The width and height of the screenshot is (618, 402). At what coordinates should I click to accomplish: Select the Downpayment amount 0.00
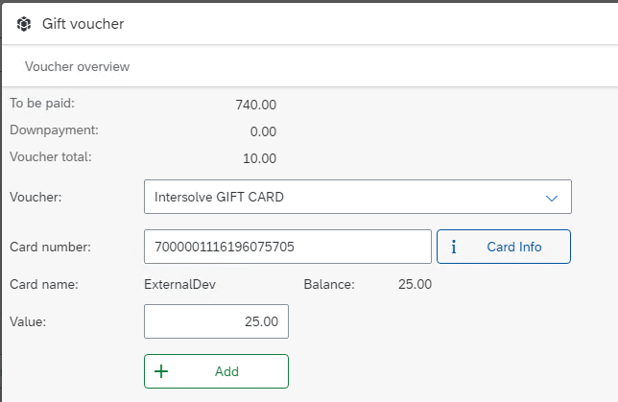(262, 131)
